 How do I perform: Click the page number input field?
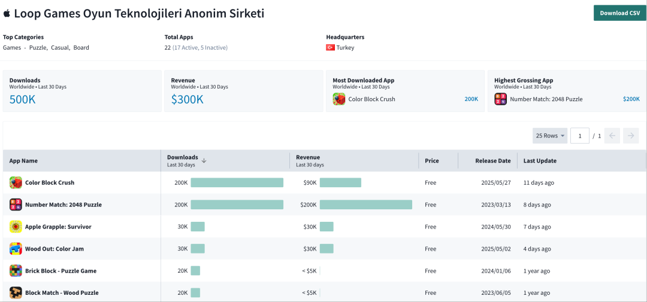(x=579, y=136)
